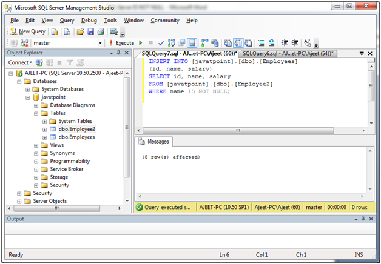The height and width of the screenshot is (264, 381).
Task: Click the Print icon in the toolbar
Action: [x=101, y=31]
